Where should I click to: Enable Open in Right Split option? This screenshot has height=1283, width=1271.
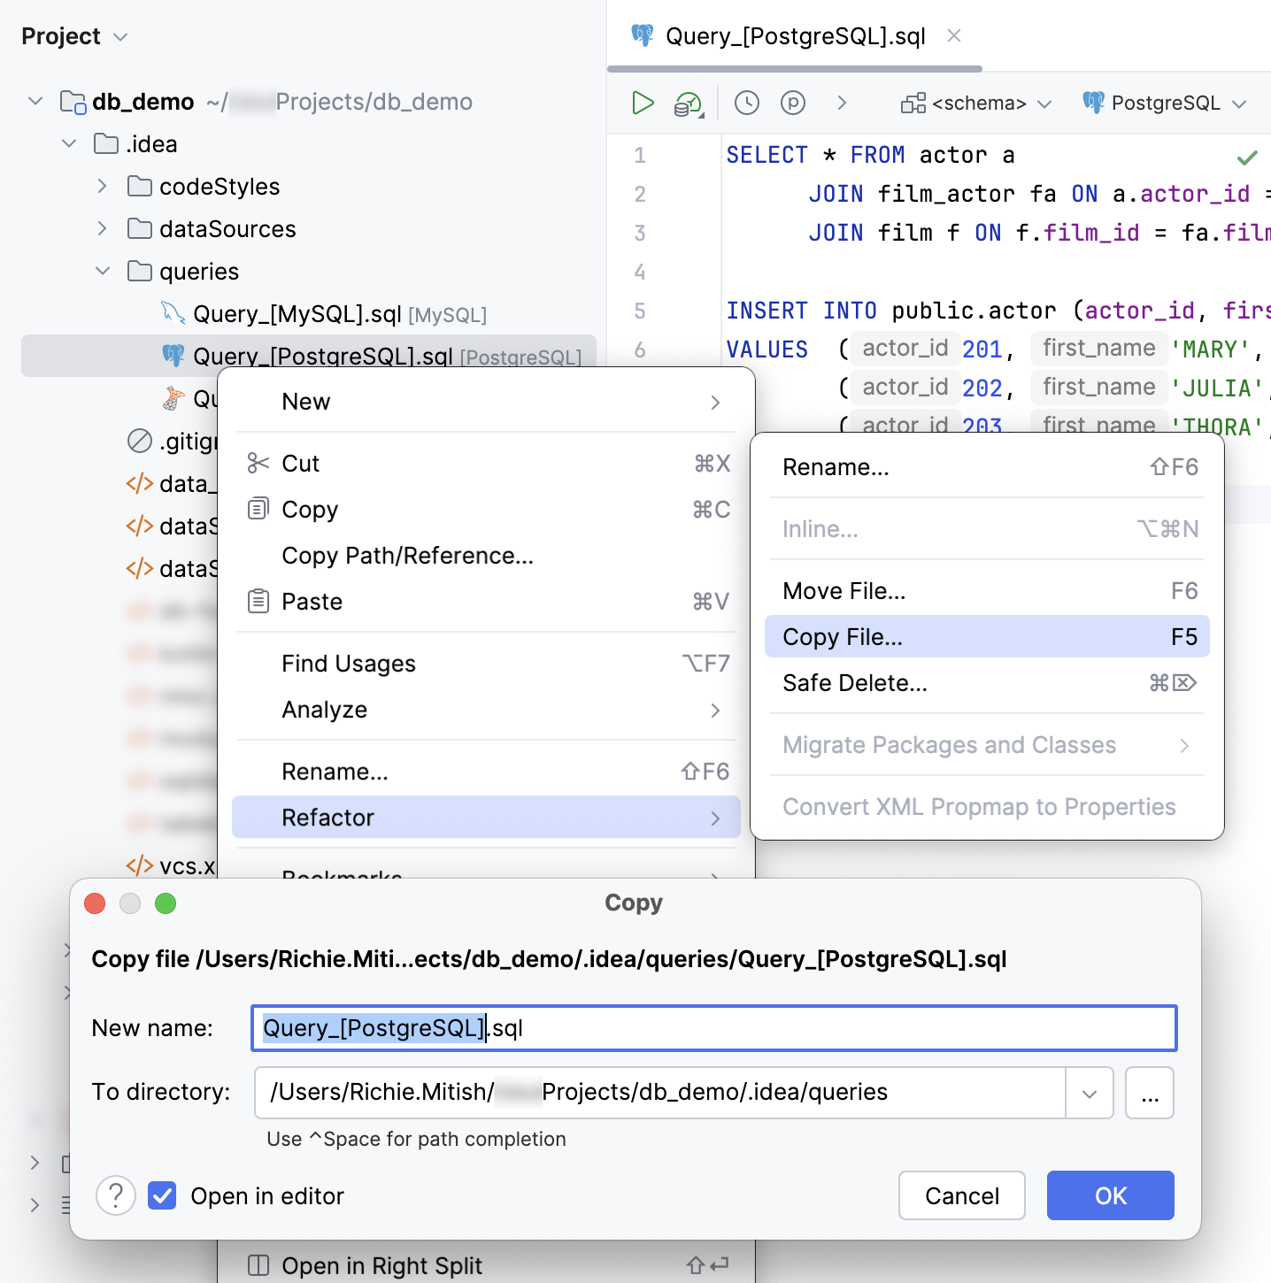[x=382, y=1265]
